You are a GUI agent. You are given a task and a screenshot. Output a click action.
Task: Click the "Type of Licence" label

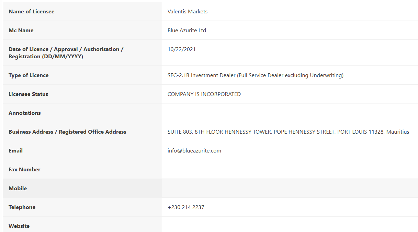tap(29, 75)
